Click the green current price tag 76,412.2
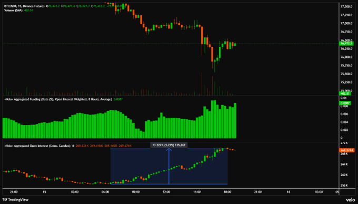Viewport: 358px width, 204px height. pos(346,43)
